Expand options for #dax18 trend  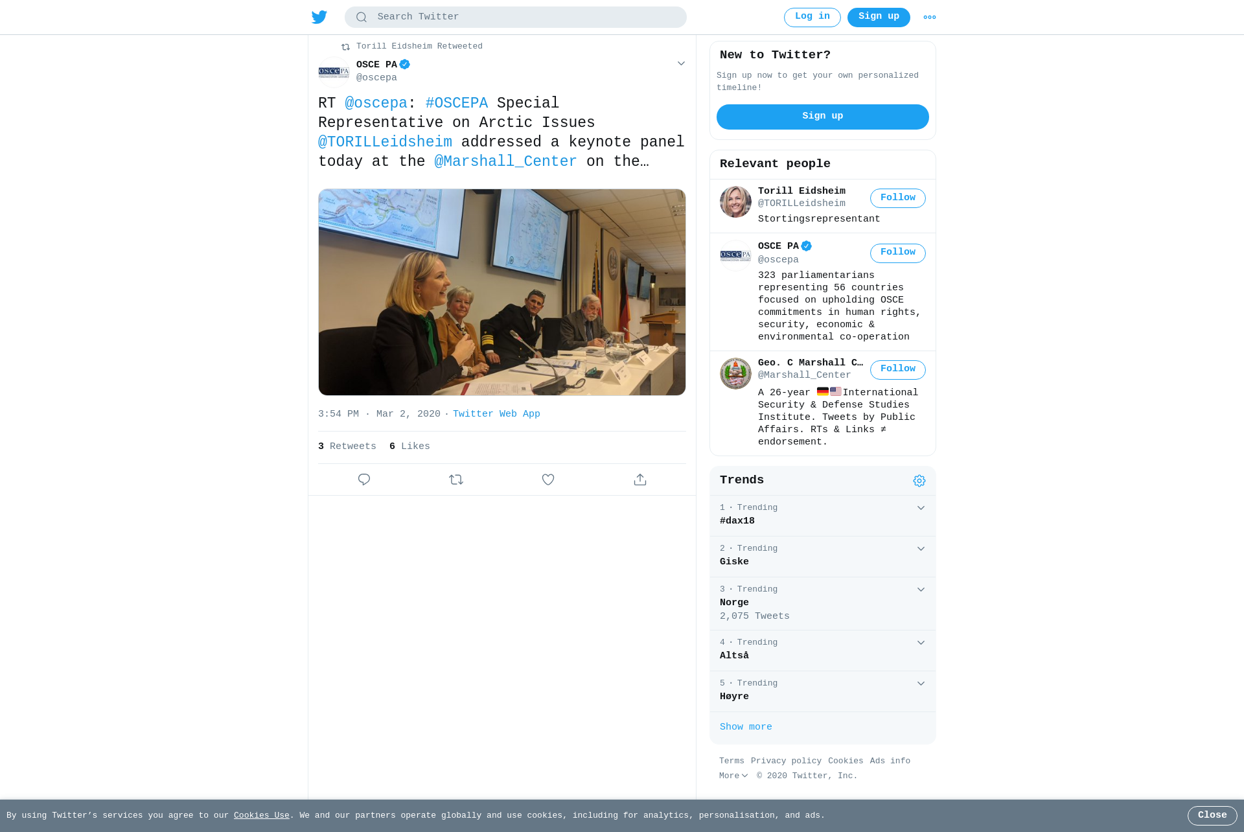921,508
